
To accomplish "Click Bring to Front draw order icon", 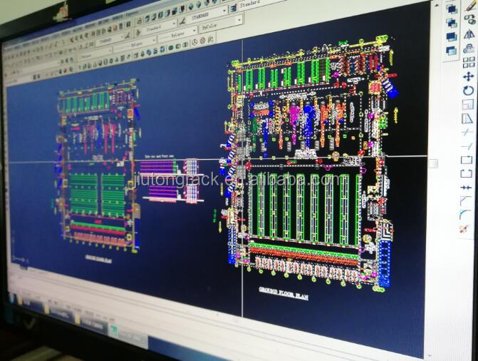I will [x=452, y=9].
